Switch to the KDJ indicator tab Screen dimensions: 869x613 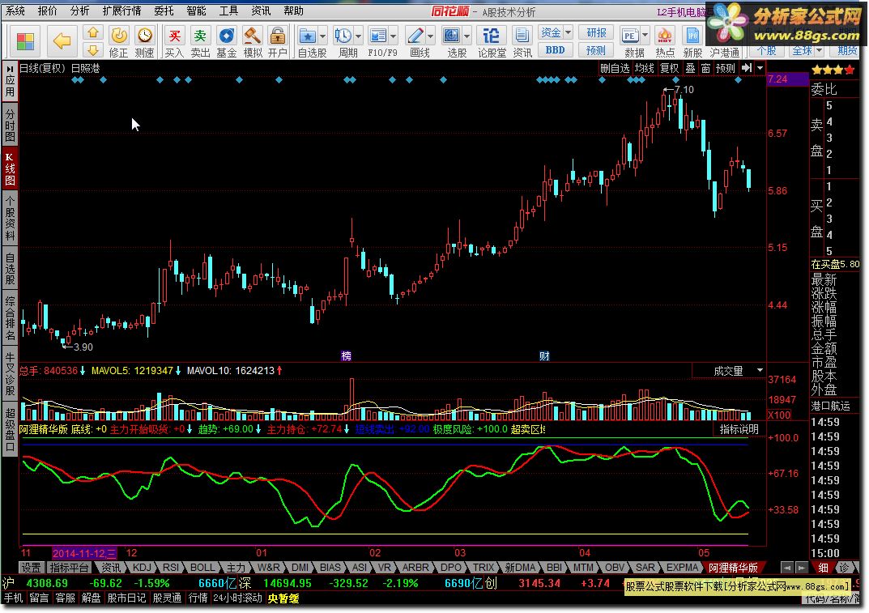click(142, 568)
